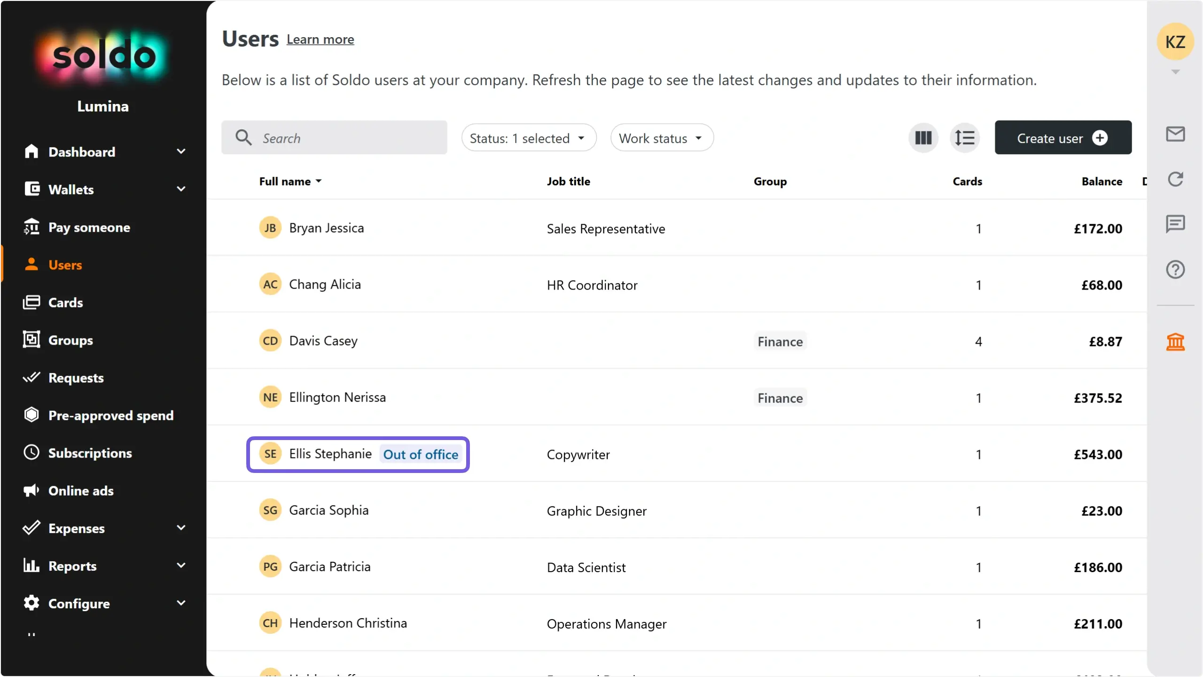Click the Create user button

pyautogui.click(x=1063, y=138)
